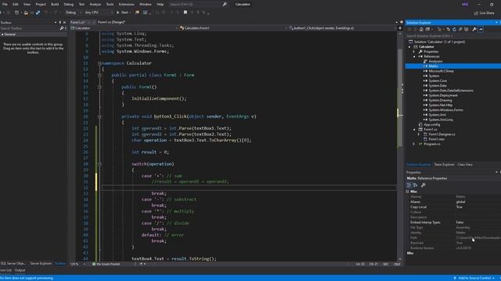The width and height of the screenshot is (501, 281).
Task: Select App.config in Solution Explorer
Action: tap(431, 125)
